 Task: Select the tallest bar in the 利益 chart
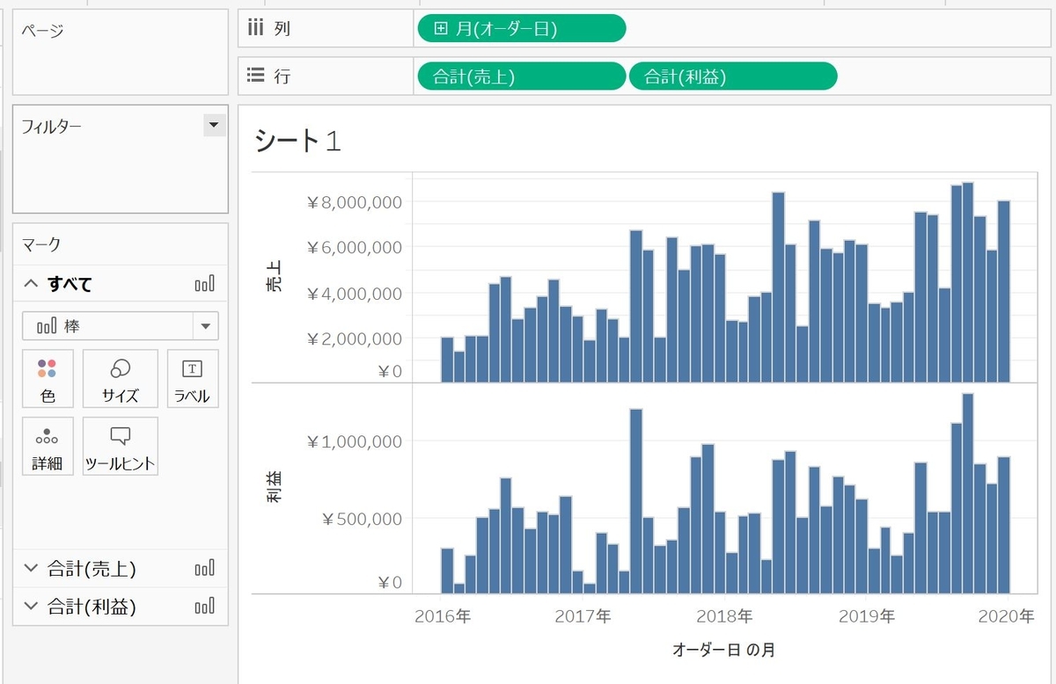click(968, 493)
